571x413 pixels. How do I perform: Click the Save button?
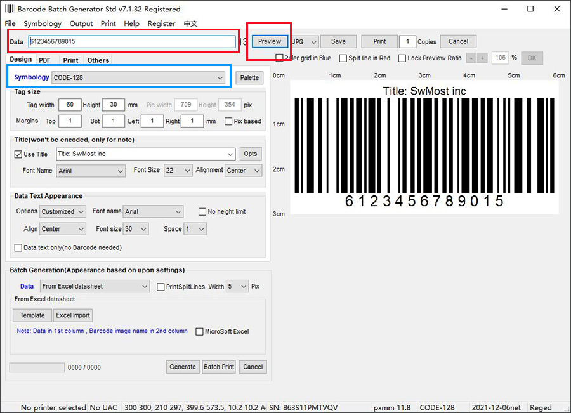pos(338,41)
